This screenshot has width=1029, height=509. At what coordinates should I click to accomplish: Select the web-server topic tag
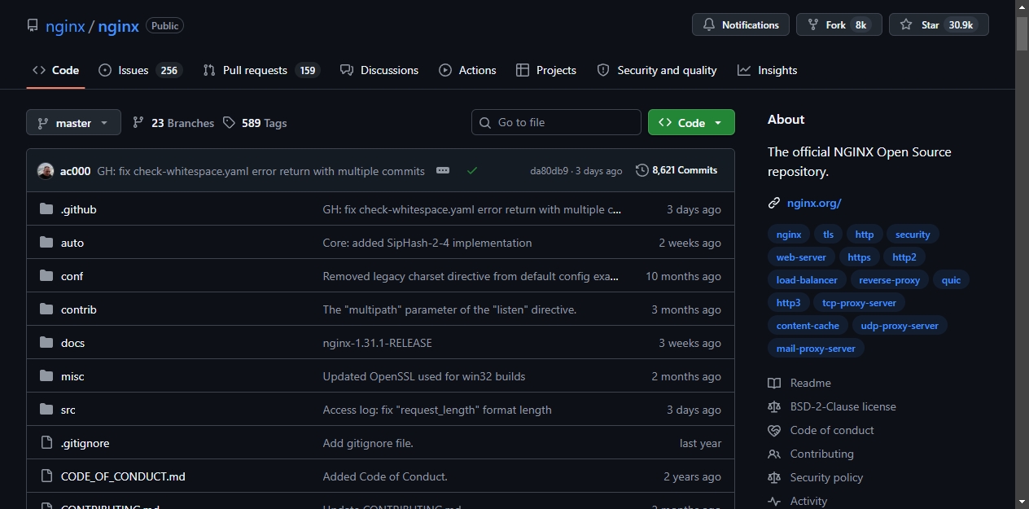pos(801,257)
